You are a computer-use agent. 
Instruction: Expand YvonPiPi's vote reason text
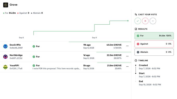click(56, 68)
